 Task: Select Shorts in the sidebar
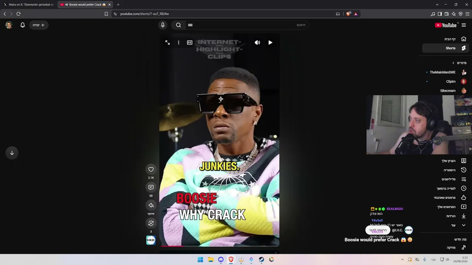pos(445,48)
